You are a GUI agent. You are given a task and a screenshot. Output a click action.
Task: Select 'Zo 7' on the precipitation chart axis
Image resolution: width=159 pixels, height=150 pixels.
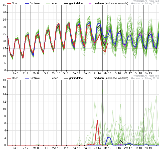coord(26,148)
